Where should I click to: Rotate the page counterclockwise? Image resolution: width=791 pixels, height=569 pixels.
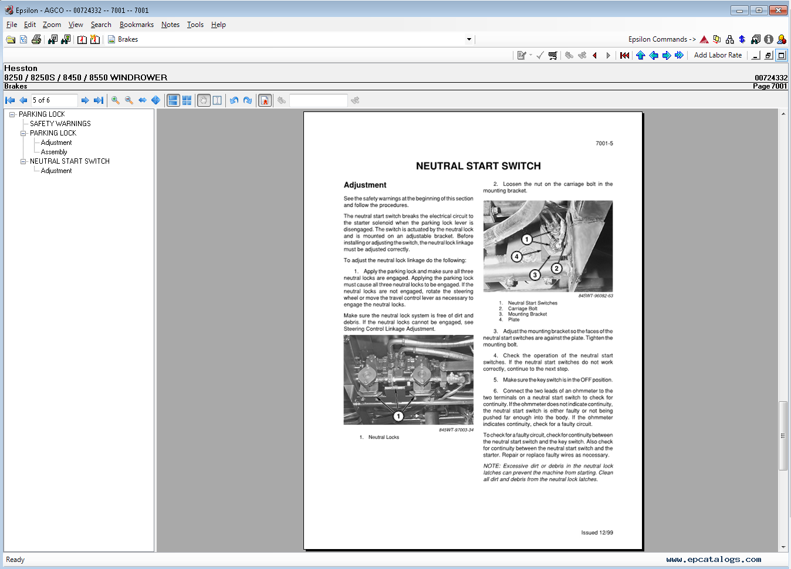(x=234, y=100)
